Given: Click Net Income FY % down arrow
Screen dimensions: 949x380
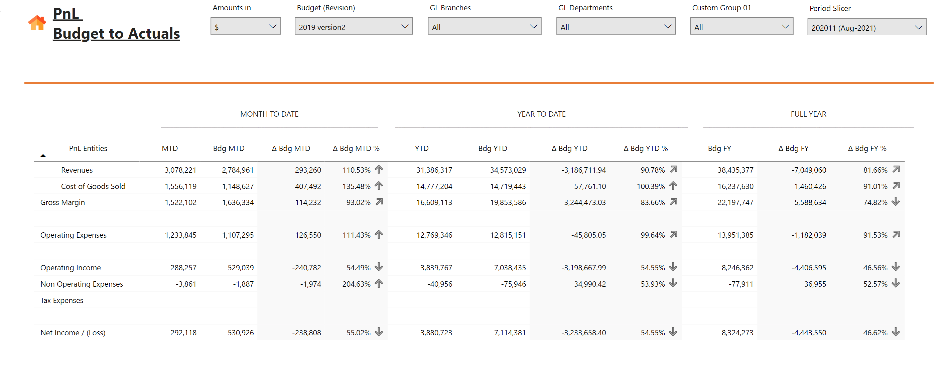Looking at the screenshot, I should click(896, 332).
